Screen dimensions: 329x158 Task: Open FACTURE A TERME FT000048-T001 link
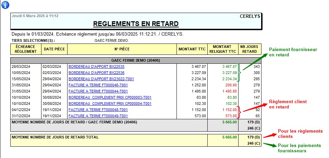click(98, 110)
